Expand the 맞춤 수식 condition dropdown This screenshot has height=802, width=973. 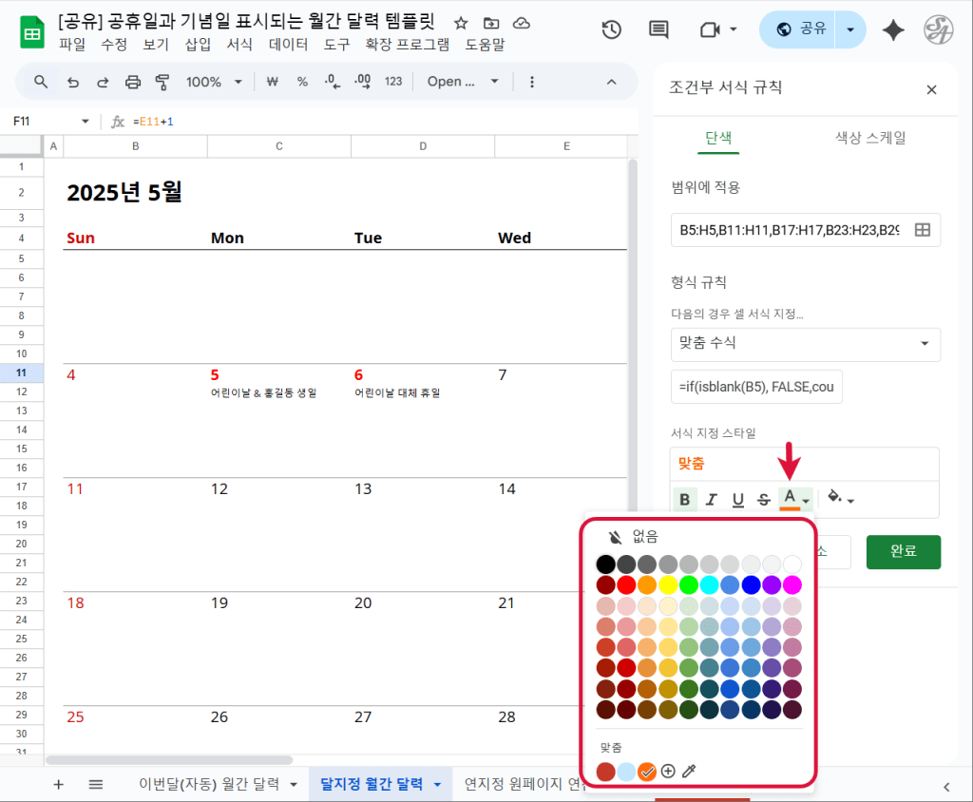805,343
